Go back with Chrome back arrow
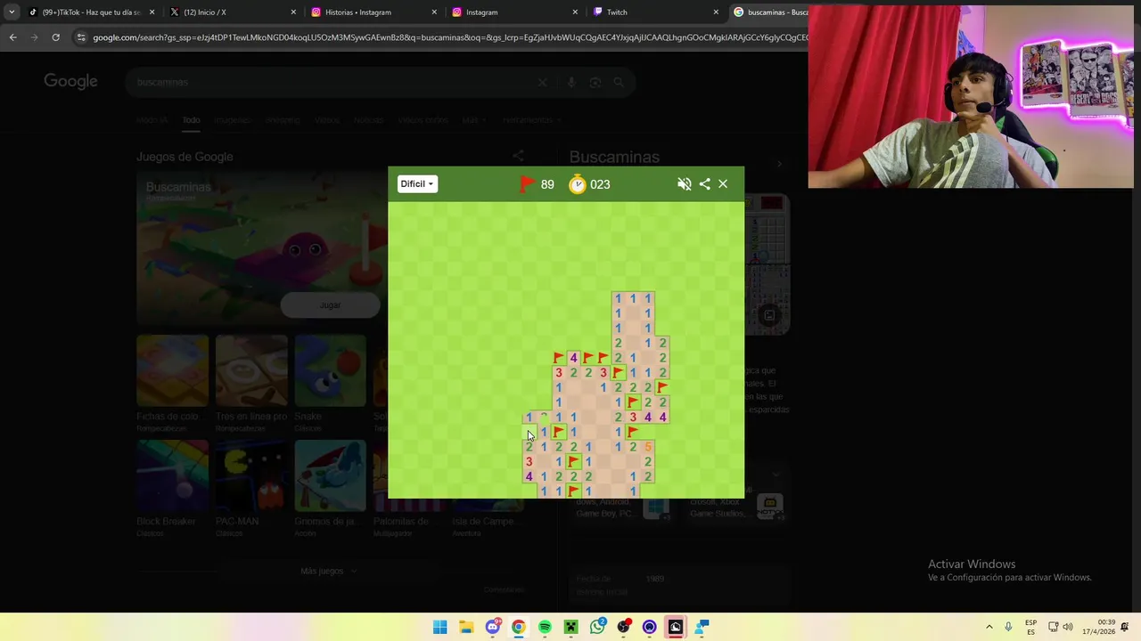The height and width of the screenshot is (641, 1141). coord(12,37)
